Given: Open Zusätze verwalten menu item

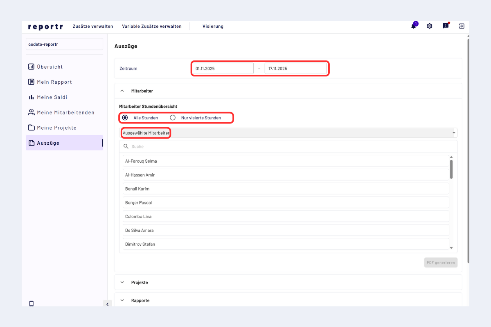Looking at the screenshot, I should 93,26.
